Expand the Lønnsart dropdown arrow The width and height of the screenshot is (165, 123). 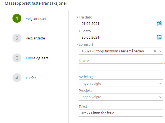(160, 51)
